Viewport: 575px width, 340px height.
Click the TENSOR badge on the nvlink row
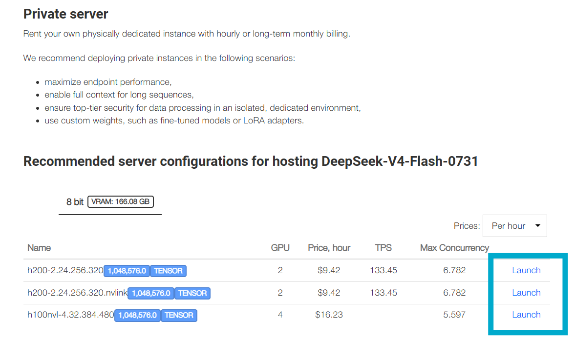click(192, 293)
